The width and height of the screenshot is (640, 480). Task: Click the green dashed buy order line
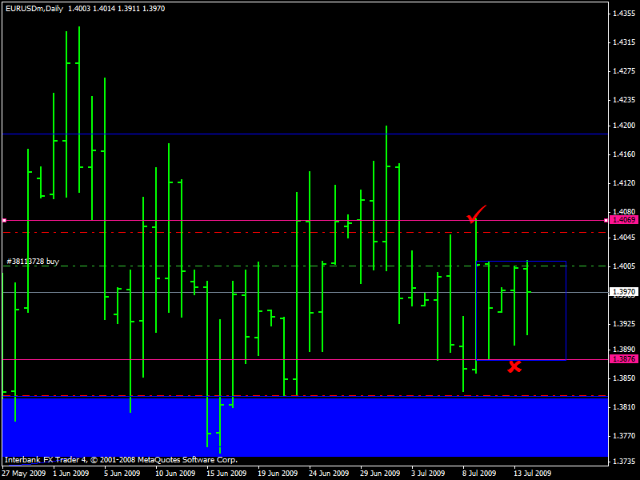point(240,266)
